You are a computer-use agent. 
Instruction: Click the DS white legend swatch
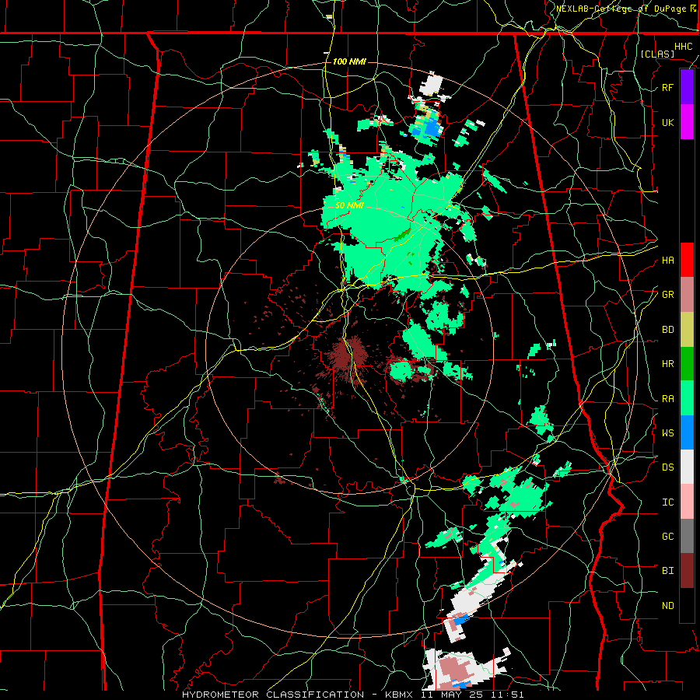687,467
